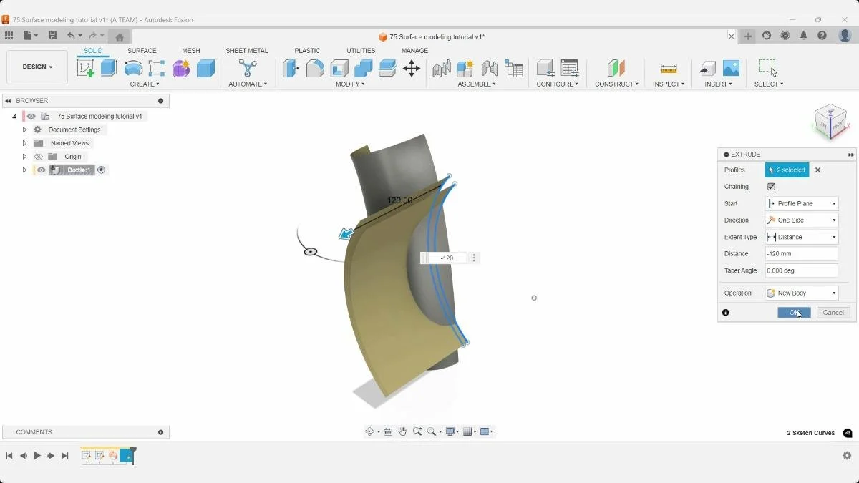
Task: Select the Shell tool
Action: 339,69
